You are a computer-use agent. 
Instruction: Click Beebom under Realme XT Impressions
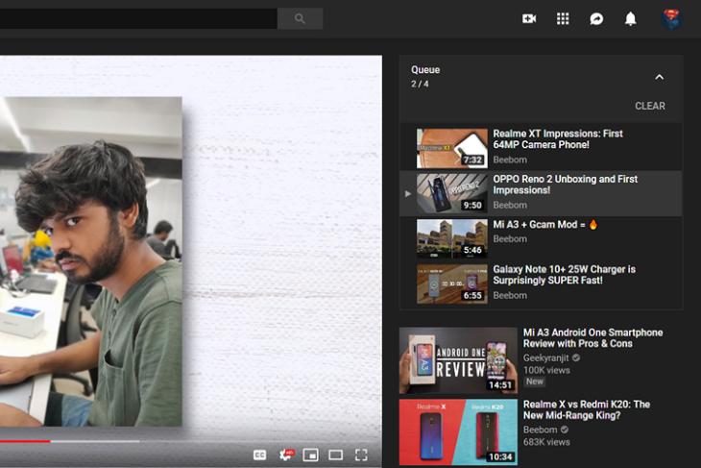coord(510,160)
